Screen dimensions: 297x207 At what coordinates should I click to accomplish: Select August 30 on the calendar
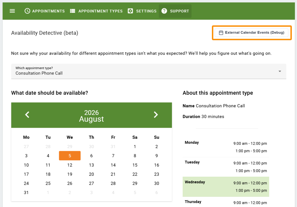156,183
